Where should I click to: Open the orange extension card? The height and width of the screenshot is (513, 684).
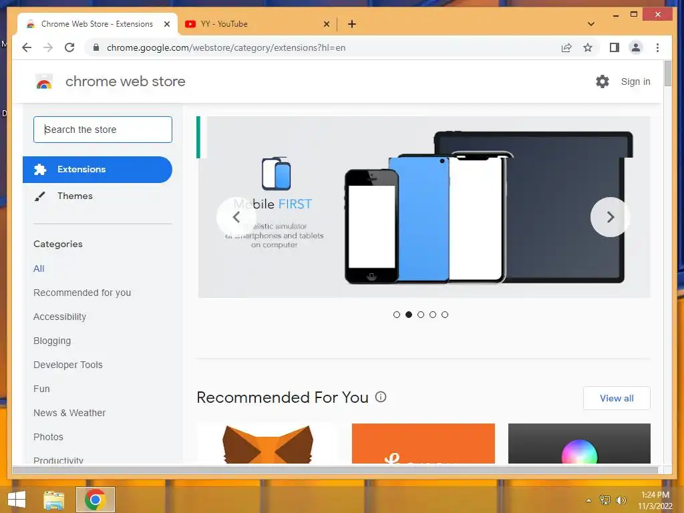tap(423, 444)
